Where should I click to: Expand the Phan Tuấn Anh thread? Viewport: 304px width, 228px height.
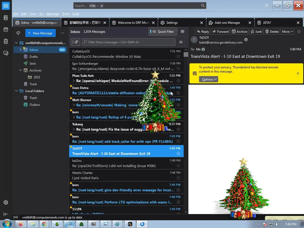point(74,81)
